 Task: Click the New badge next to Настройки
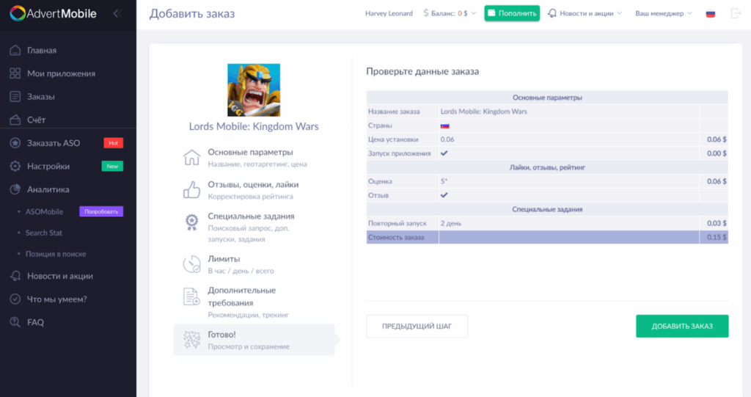pos(112,166)
